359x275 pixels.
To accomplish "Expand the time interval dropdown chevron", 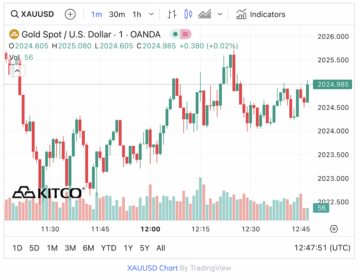I will point(151,14).
